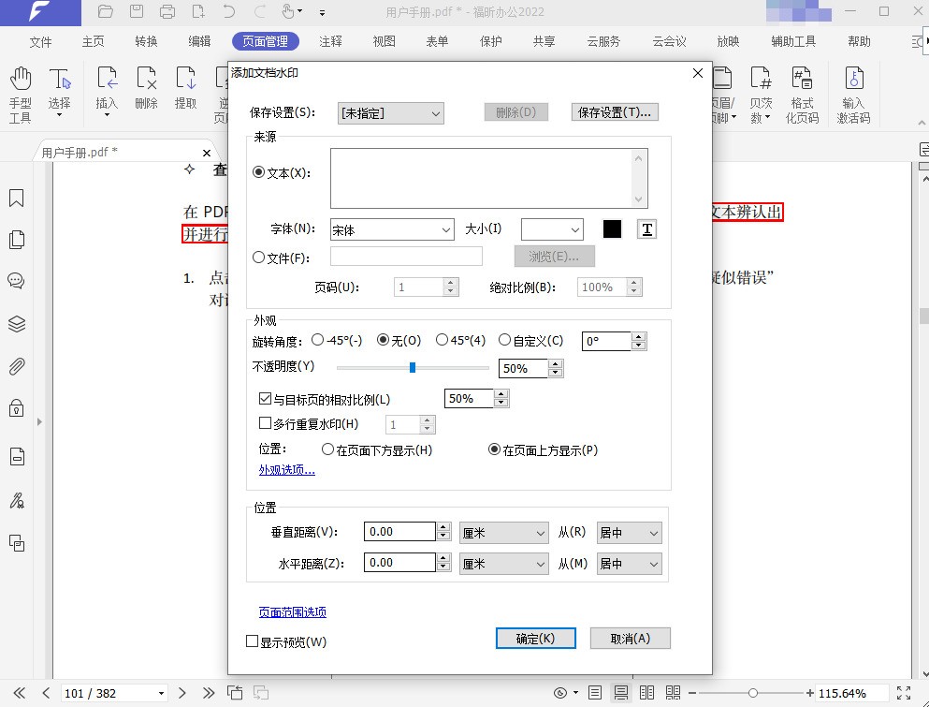Viewport: 929px width, 707px height.
Task: Switch to the 视图 ribbon tab
Action: point(384,41)
